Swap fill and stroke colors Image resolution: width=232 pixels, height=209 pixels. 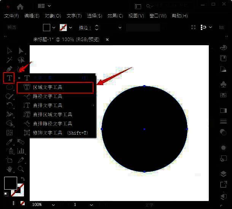click(22, 179)
